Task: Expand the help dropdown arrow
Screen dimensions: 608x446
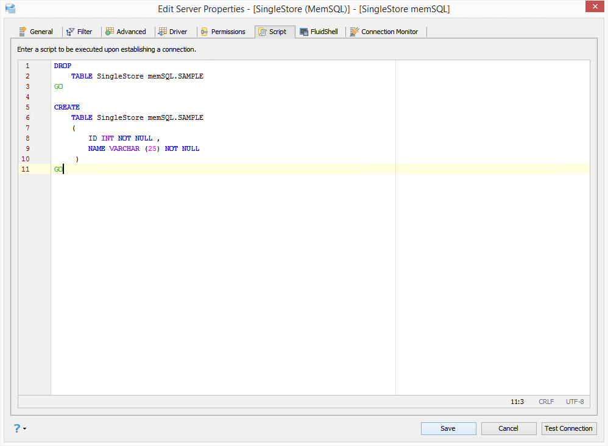Action: pyautogui.click(x=25, y=428)
